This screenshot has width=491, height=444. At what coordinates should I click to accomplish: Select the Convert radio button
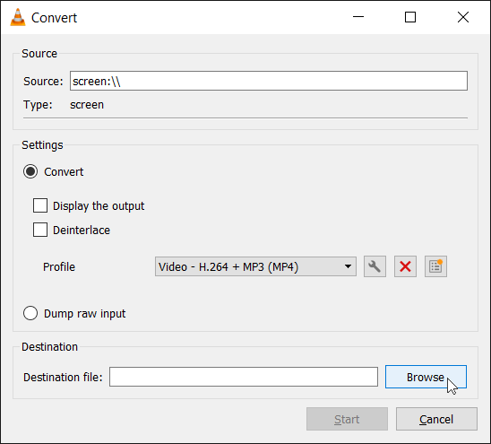30,171
